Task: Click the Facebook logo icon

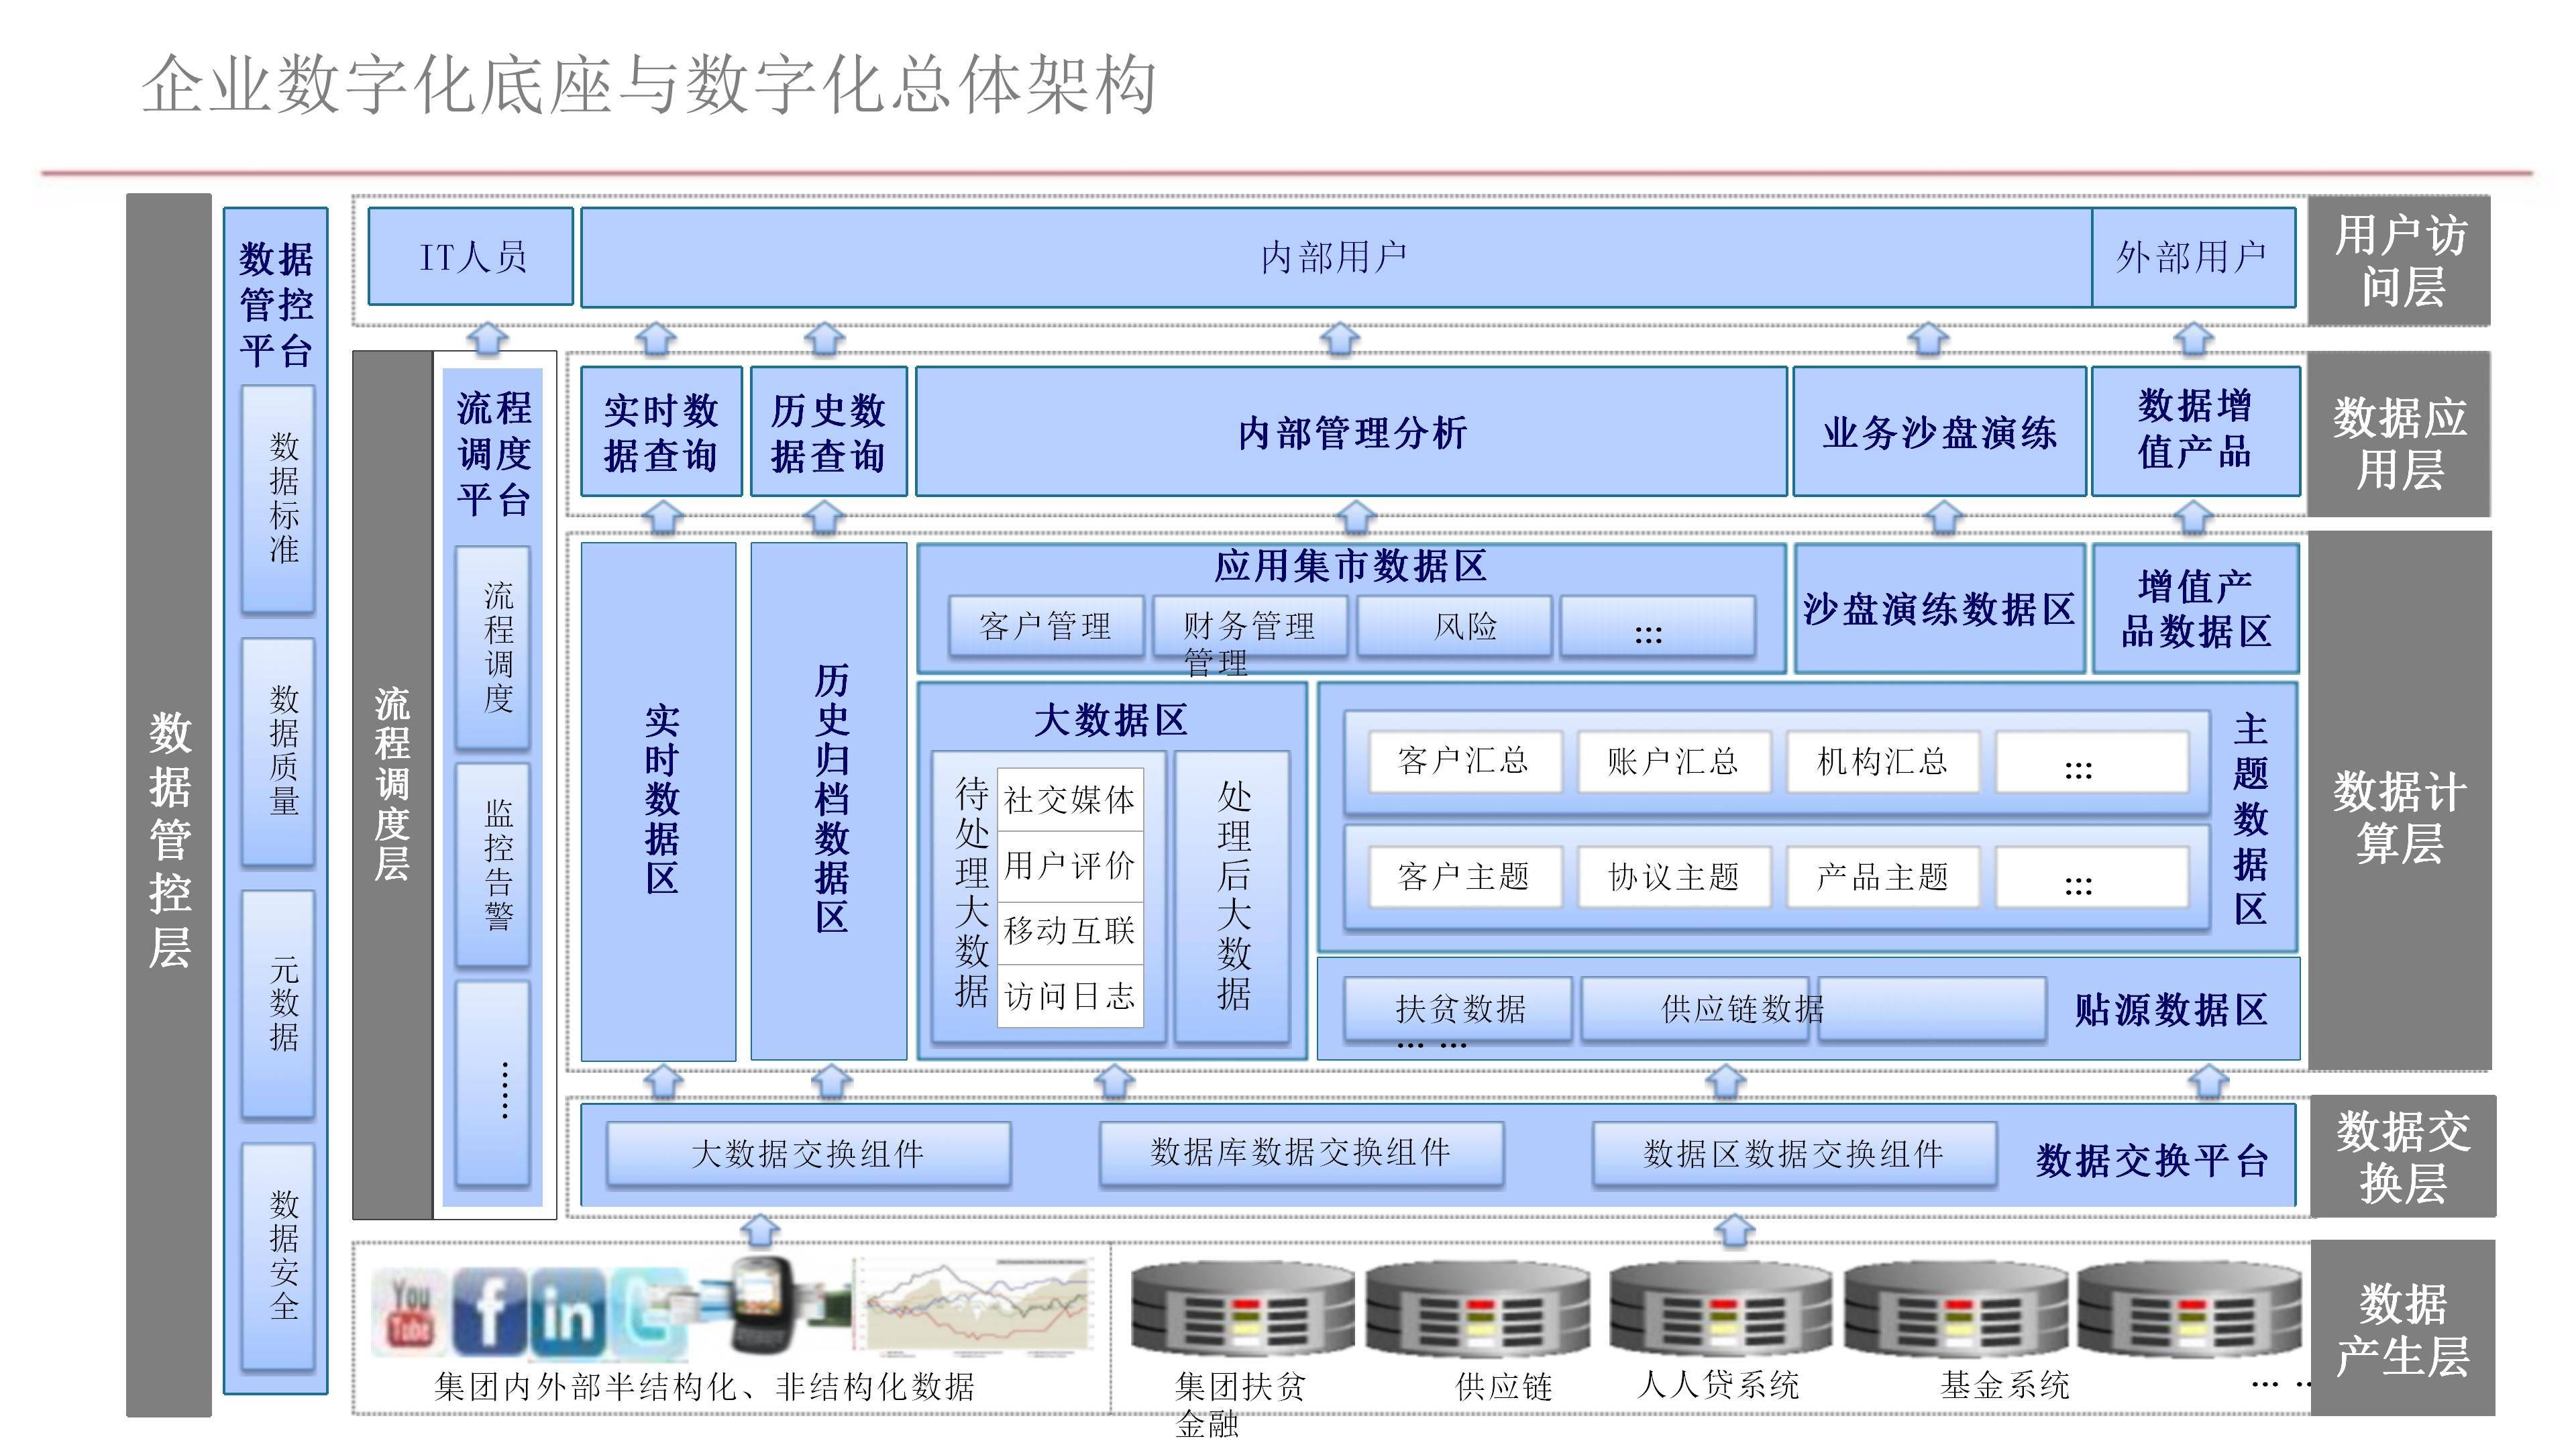Action: pyautogui.click(x=489, y=1312)
